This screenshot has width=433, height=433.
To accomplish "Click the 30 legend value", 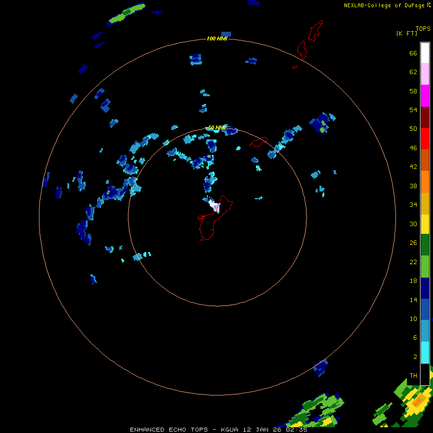I will click(413, 224).
